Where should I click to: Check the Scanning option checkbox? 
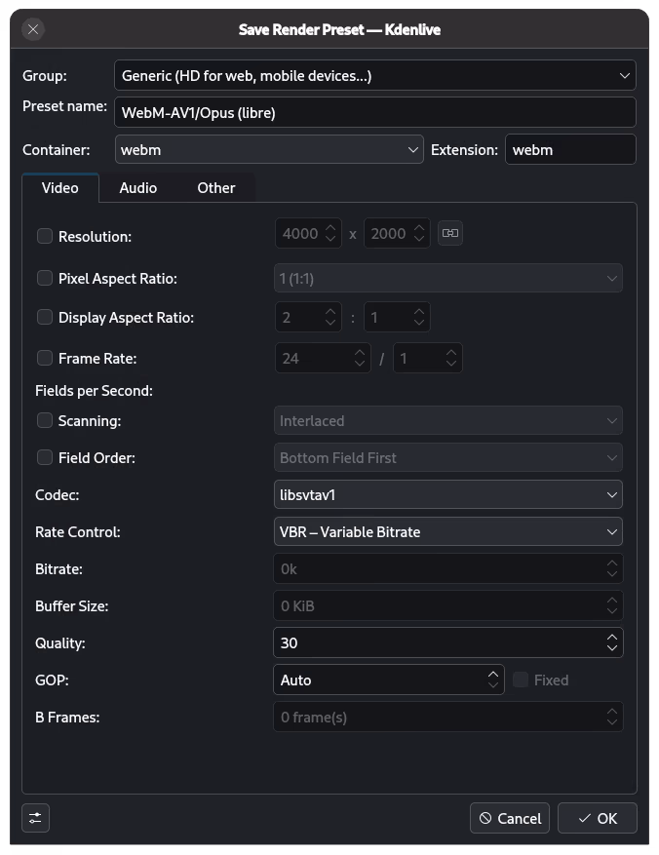pos(45,420)
